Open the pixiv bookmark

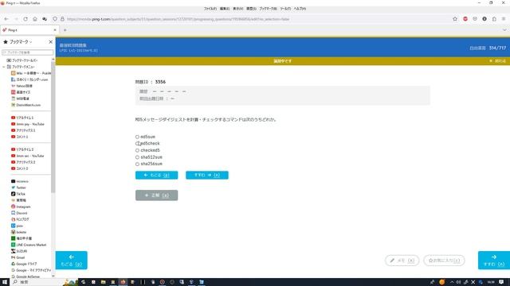[18, 226]
